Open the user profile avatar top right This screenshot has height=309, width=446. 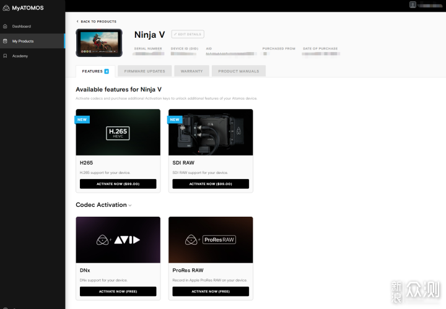click(x=413, y=5)
